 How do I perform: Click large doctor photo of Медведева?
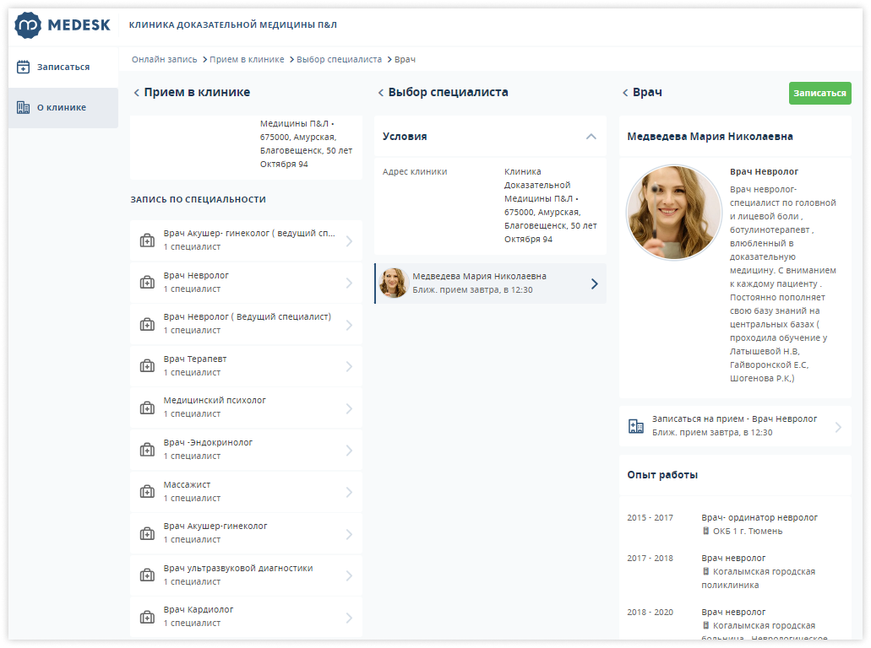pos(674,213)
